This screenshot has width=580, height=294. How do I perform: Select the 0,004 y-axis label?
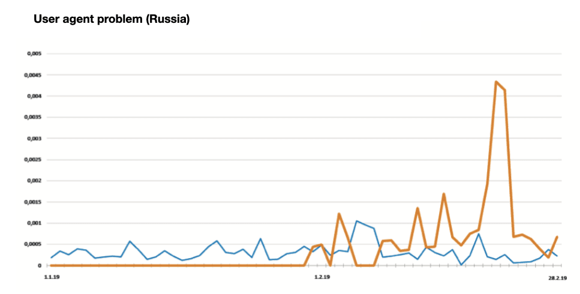pyautogui.click(x=34, y=96)
